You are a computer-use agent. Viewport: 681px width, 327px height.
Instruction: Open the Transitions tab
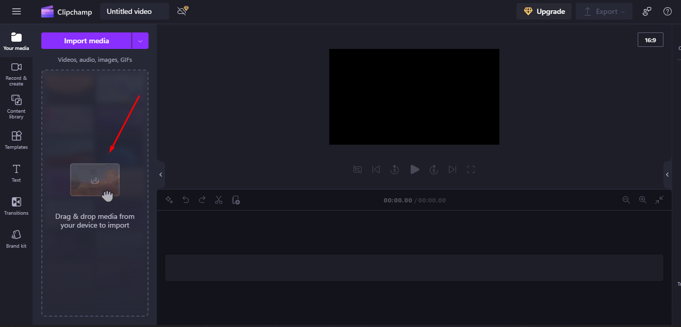[x=16, y=206]
